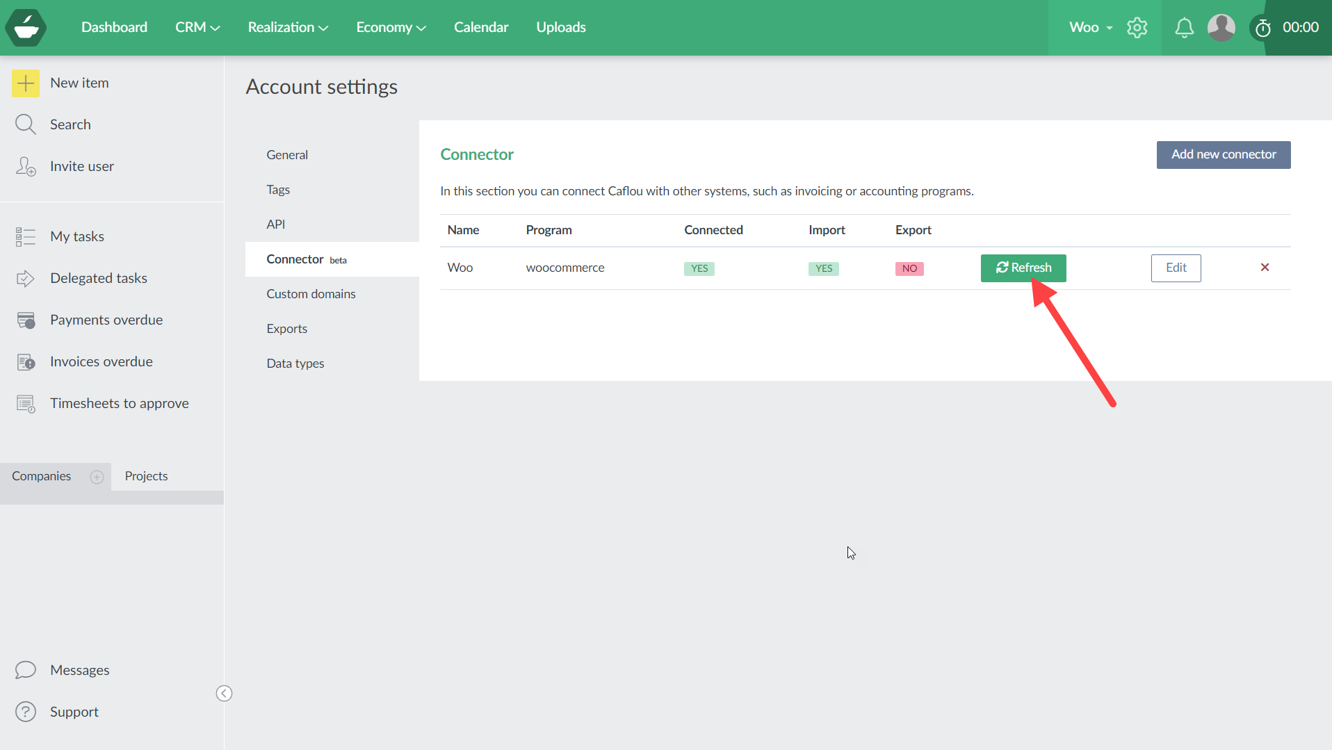Open the user avatar profile

pyautogui.click(x=1221, y=28)
